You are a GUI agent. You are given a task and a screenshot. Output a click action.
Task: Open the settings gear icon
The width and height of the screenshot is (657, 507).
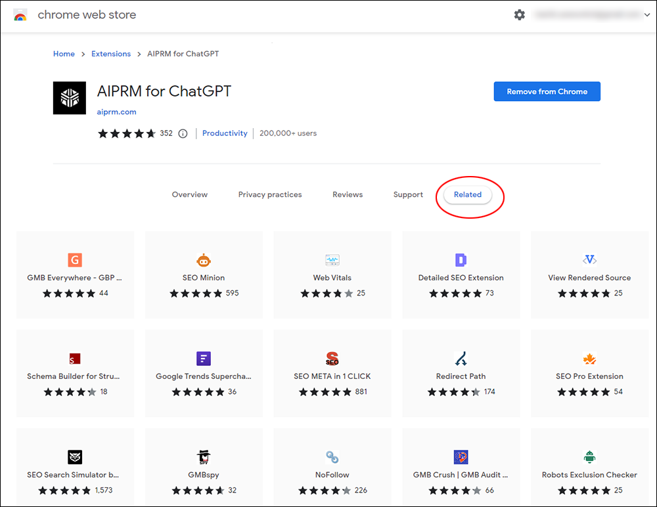tap(519, 14)
